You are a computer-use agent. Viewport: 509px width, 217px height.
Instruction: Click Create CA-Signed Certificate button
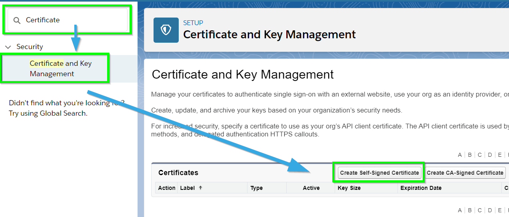(x=465, y=173)
